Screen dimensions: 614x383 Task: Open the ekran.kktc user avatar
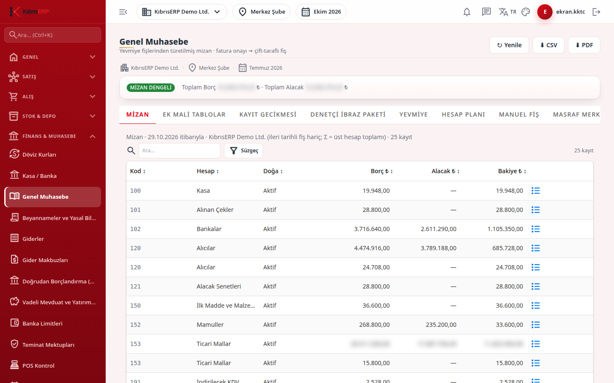(545, 12)
